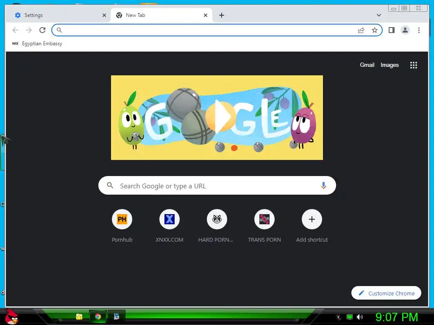This screenshot has width=434, height=325.
Task: Click the magnifier icon in Google search box
Action: (110, 185)
